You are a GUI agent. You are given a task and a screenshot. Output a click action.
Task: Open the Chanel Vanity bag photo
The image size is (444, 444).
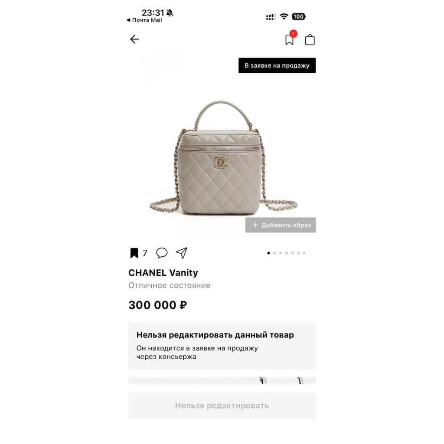coord(223,157)
